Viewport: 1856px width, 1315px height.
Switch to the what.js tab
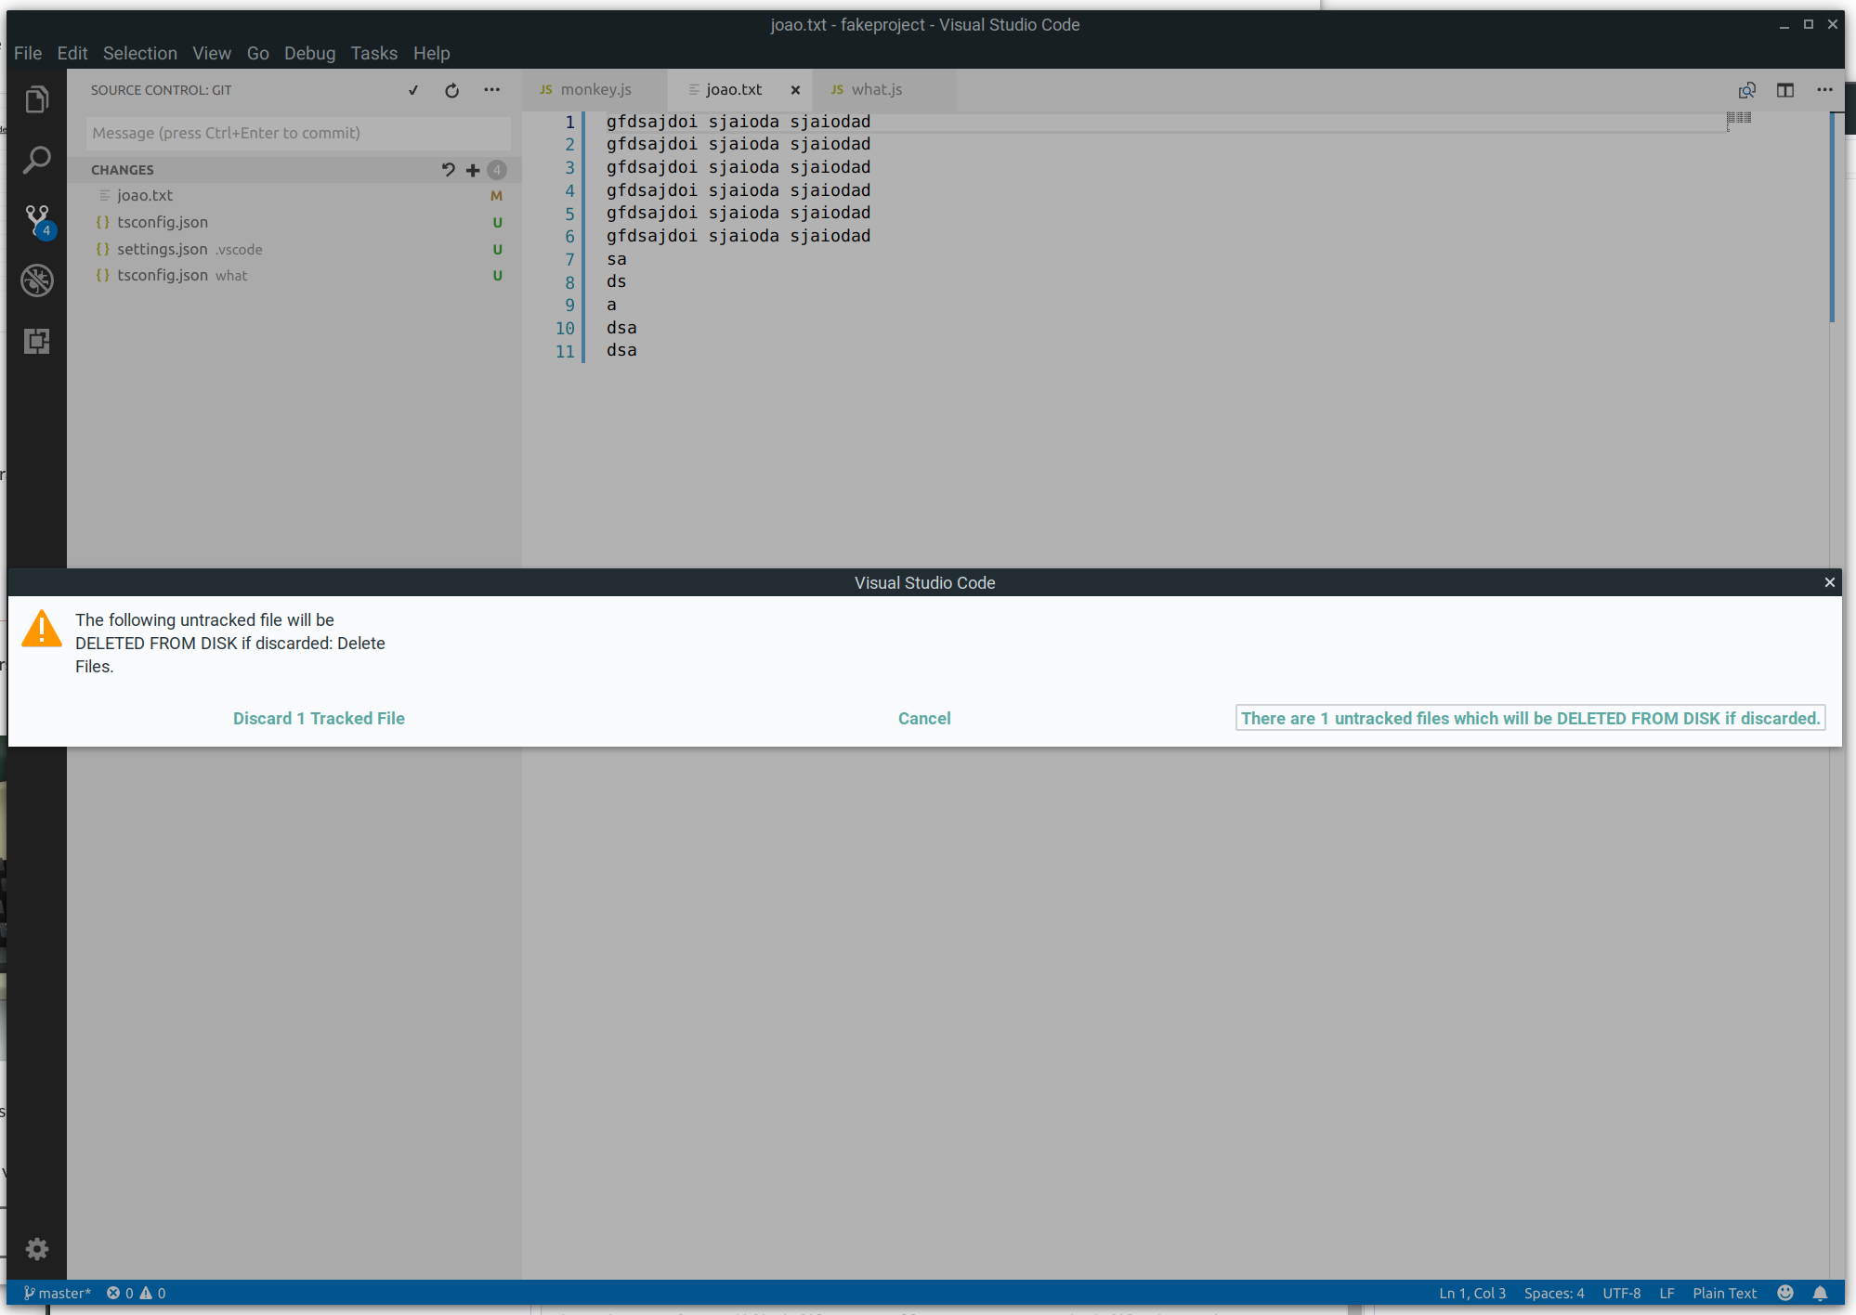(x=876, y=89)
